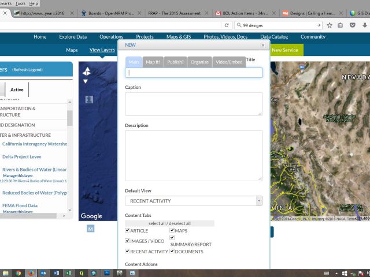Click the numbered layer marker on map
Screen dimensions: 370x277
pyautogui.click(x=89, y=99)
